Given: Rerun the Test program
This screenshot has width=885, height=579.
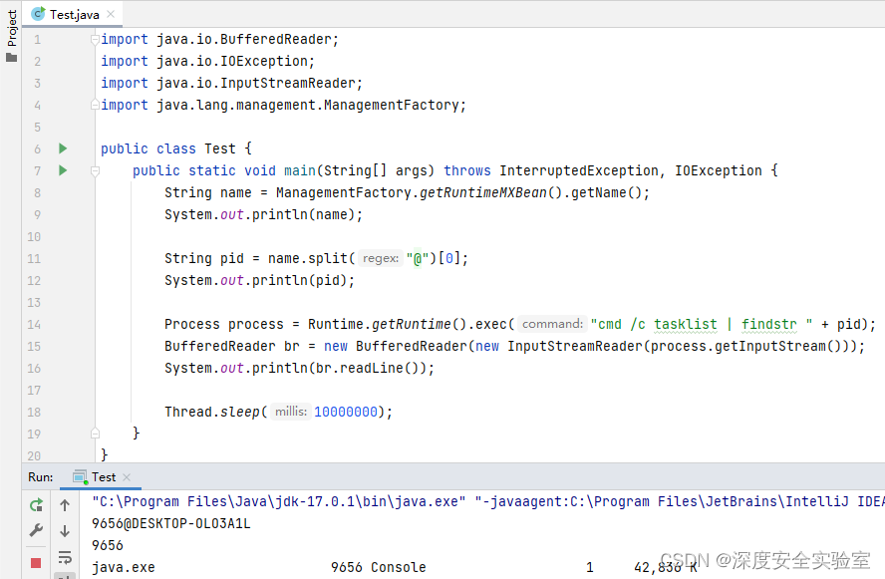Looking at the screenshot, I should pos(36,504).
